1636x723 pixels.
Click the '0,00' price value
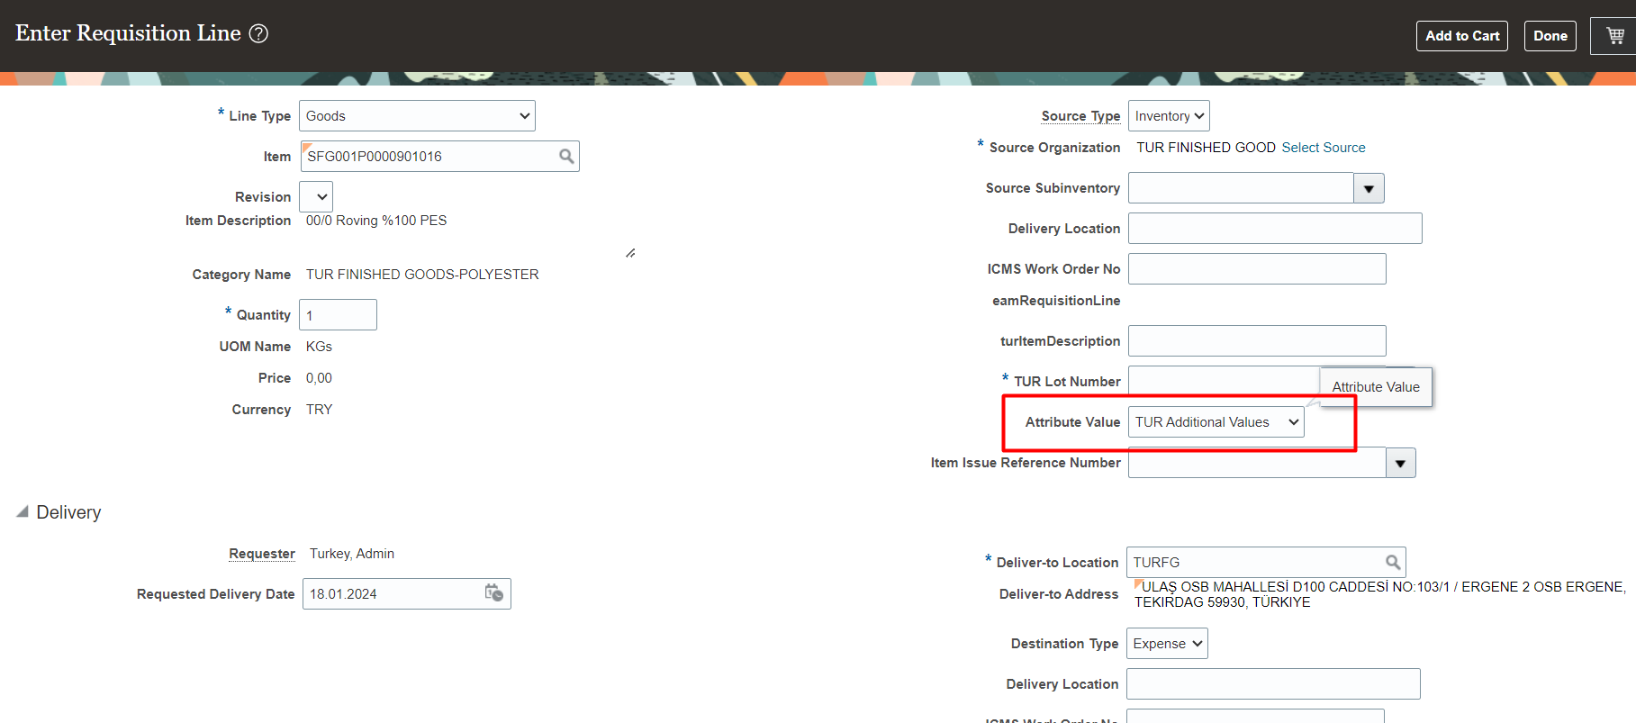[x=319, y=378]
